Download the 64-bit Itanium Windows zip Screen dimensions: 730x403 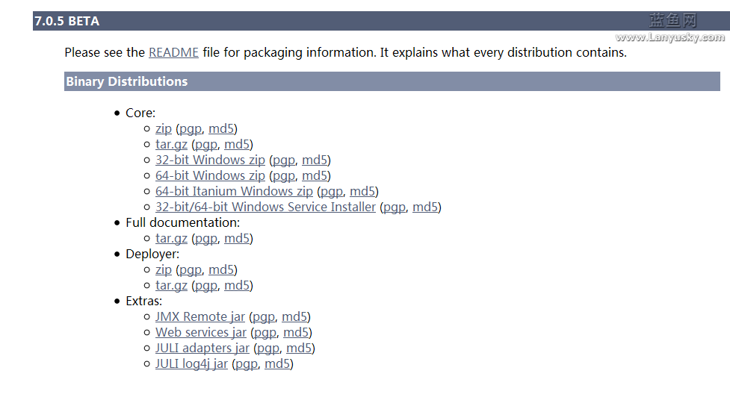click(x=234, y=192)
